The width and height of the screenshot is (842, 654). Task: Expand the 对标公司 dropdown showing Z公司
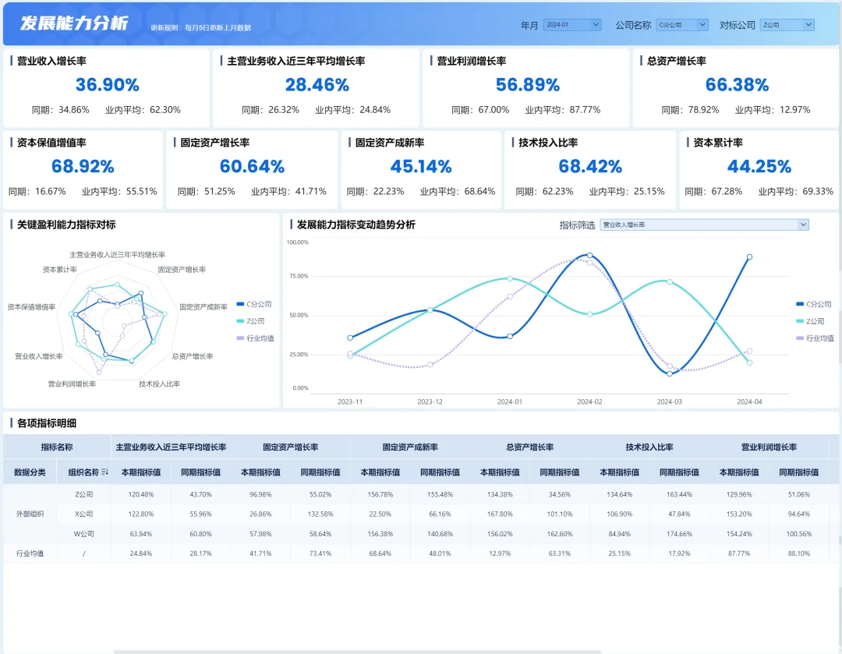(787, 25)
